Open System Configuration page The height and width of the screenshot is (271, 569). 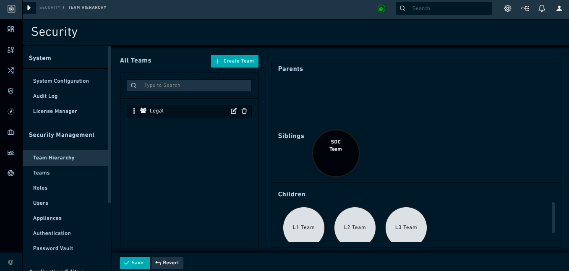[x=61, y=81]
